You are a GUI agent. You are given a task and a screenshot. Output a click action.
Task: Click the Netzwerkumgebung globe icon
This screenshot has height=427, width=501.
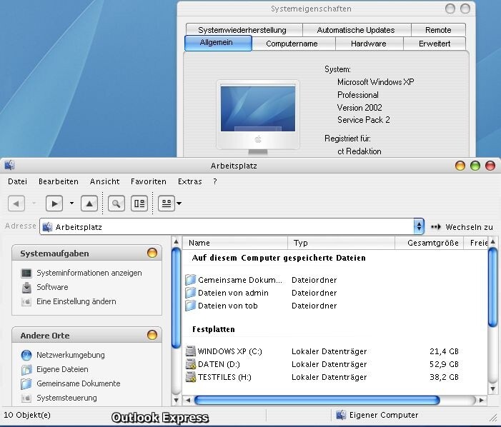tap(26, 355)
